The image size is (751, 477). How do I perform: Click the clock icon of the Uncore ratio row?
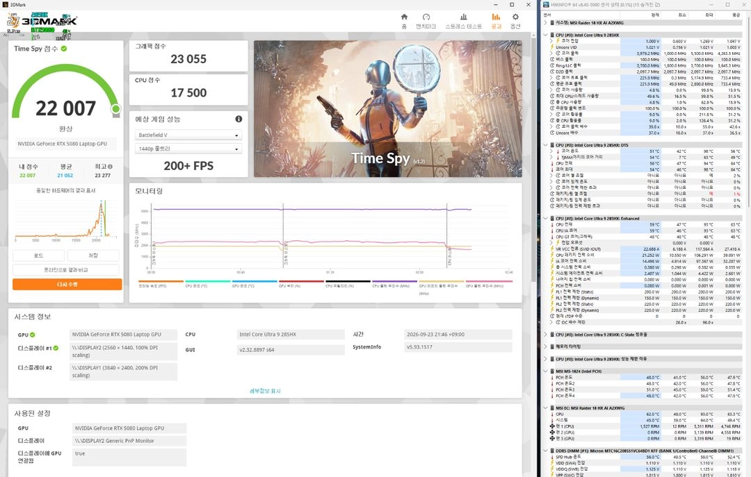pyautogui.click(x=553, y=133)
